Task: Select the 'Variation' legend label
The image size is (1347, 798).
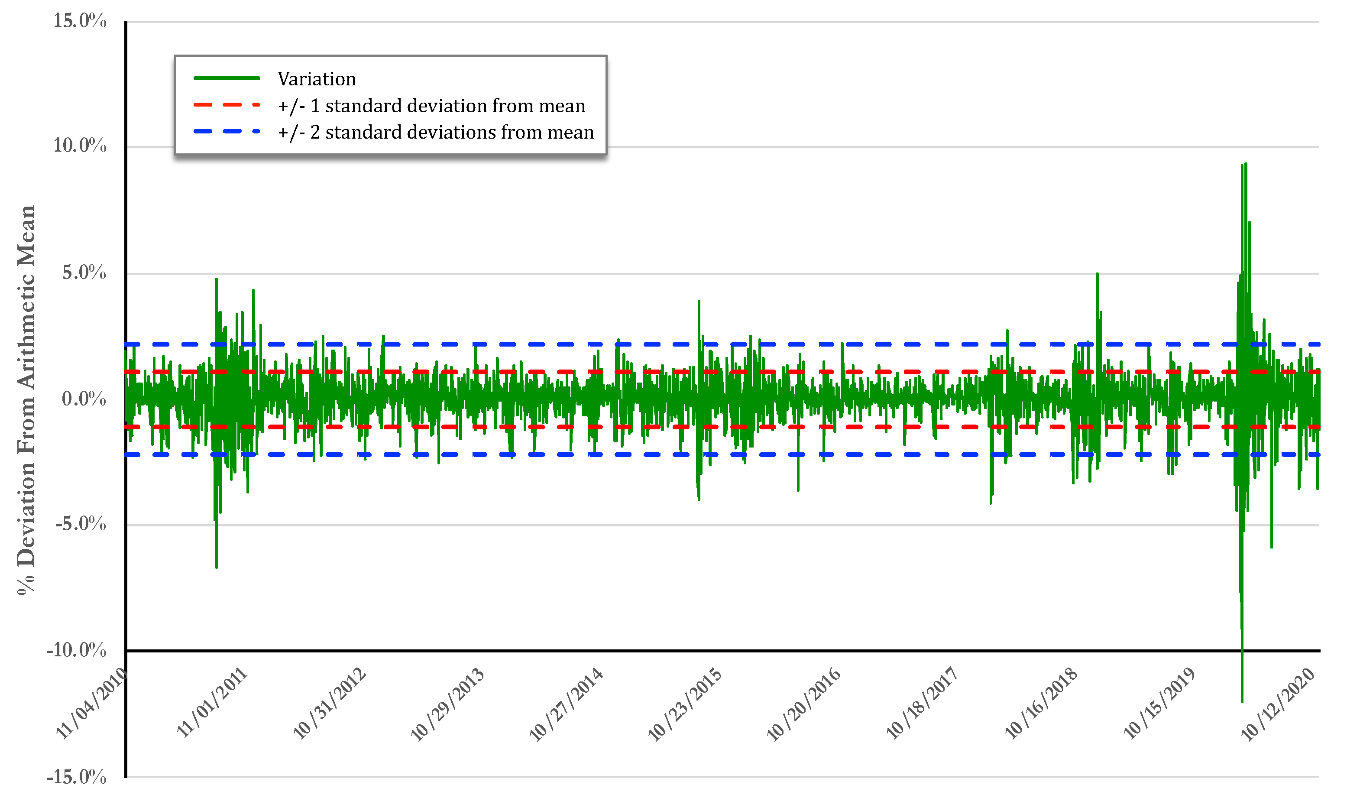Action: (317, 79)
